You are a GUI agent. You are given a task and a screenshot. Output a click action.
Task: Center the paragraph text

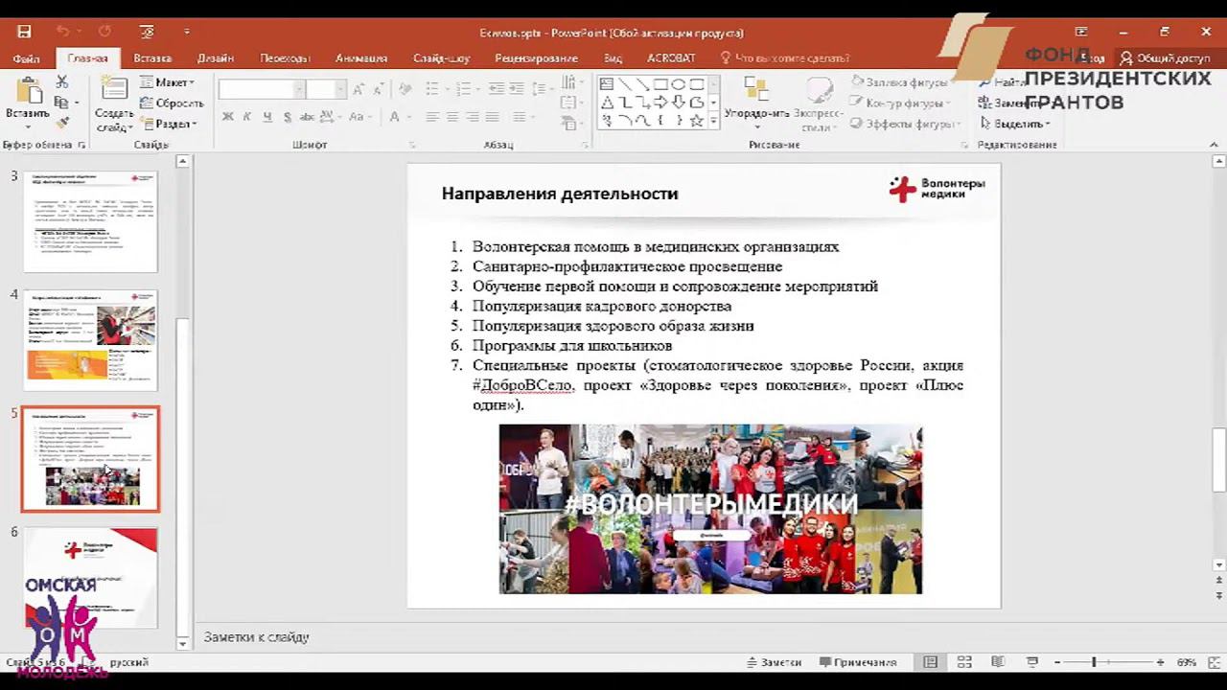452,117
